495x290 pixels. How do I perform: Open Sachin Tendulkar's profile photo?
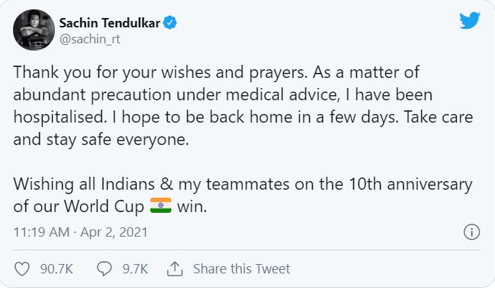(x=34, y=30)
